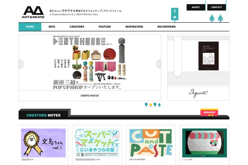The height and width of the screenshot is (165, 248).
Task: Select the last teal pointed tree slide indicator
Action: (x=159, y=105)
